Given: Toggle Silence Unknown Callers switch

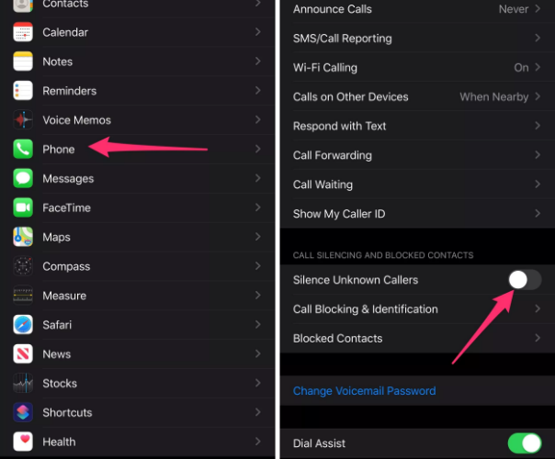Looking at the screenshot, I should click(x=525, y=280).
